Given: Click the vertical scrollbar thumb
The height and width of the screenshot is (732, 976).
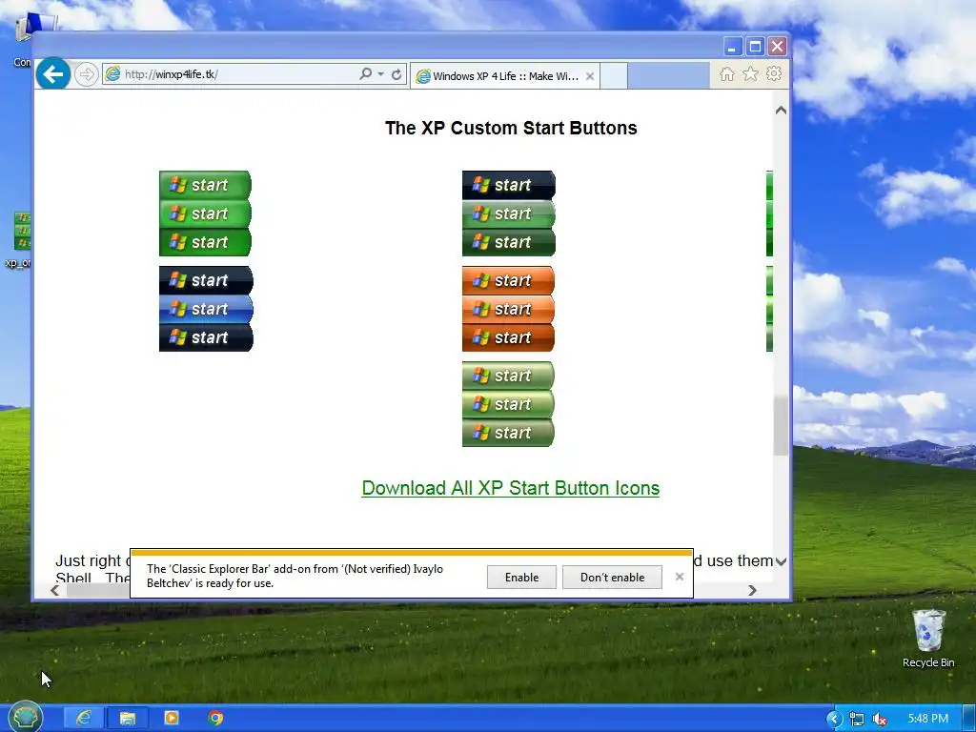Looking at the screenshot, I should point(781,426).
